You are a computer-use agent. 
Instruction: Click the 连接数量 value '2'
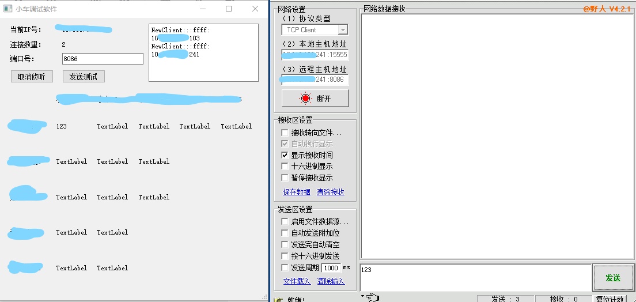64,44
